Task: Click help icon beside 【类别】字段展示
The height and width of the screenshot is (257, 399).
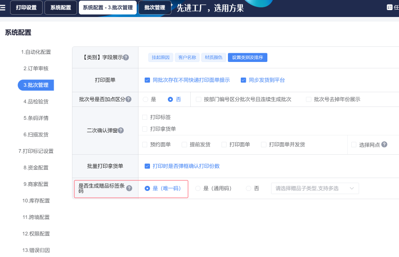Action: click(x=126, y=57)
